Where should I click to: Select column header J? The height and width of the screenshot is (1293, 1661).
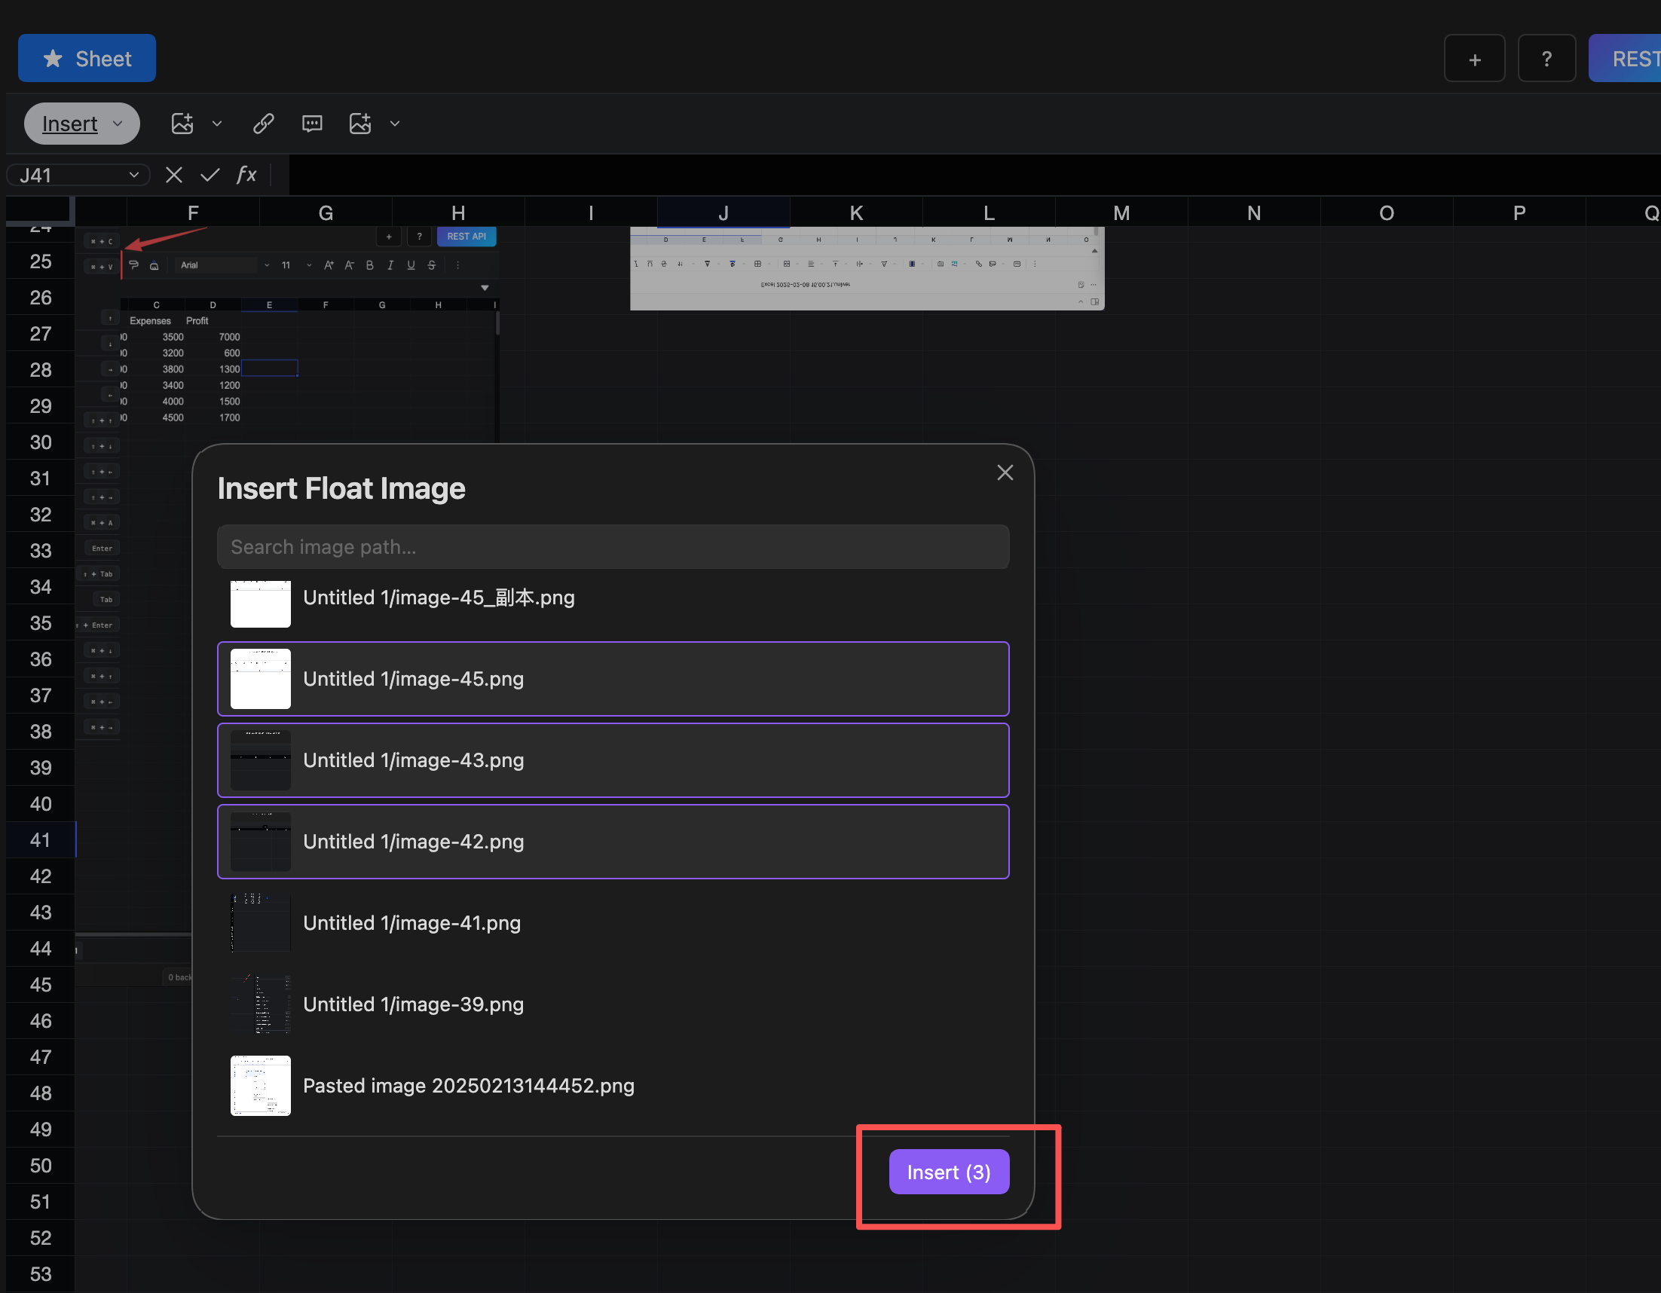coord(723,213)
